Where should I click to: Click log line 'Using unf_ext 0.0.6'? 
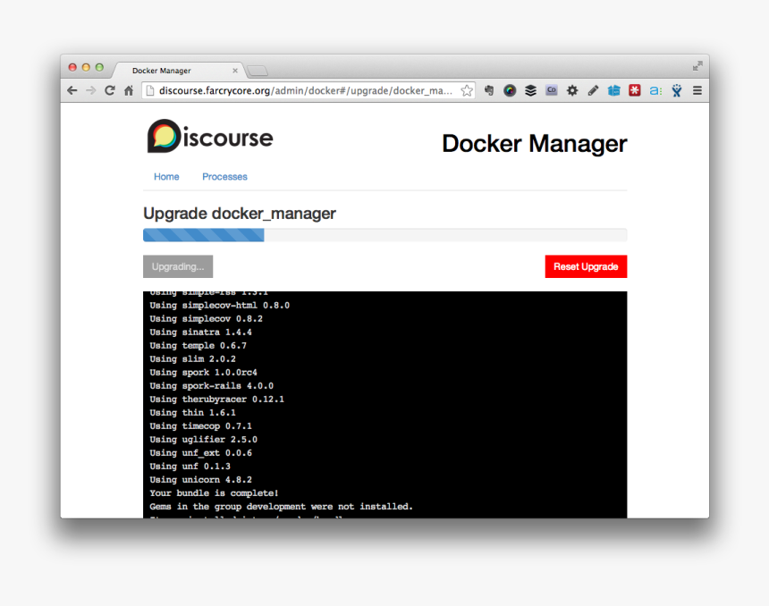[x=200, y=453]
